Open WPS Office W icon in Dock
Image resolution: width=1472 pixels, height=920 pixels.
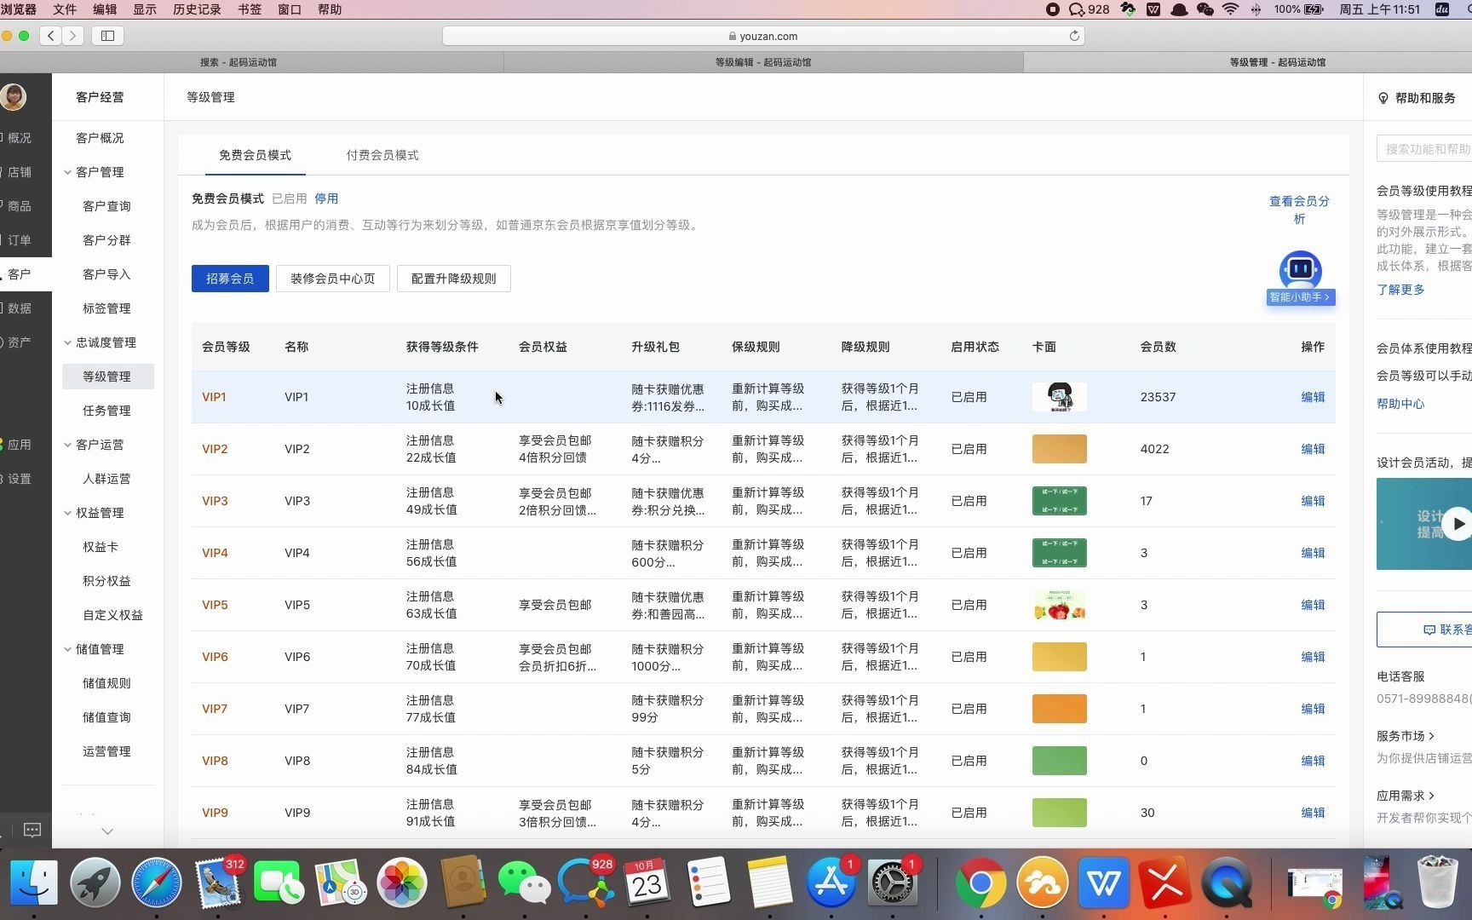1104,883
